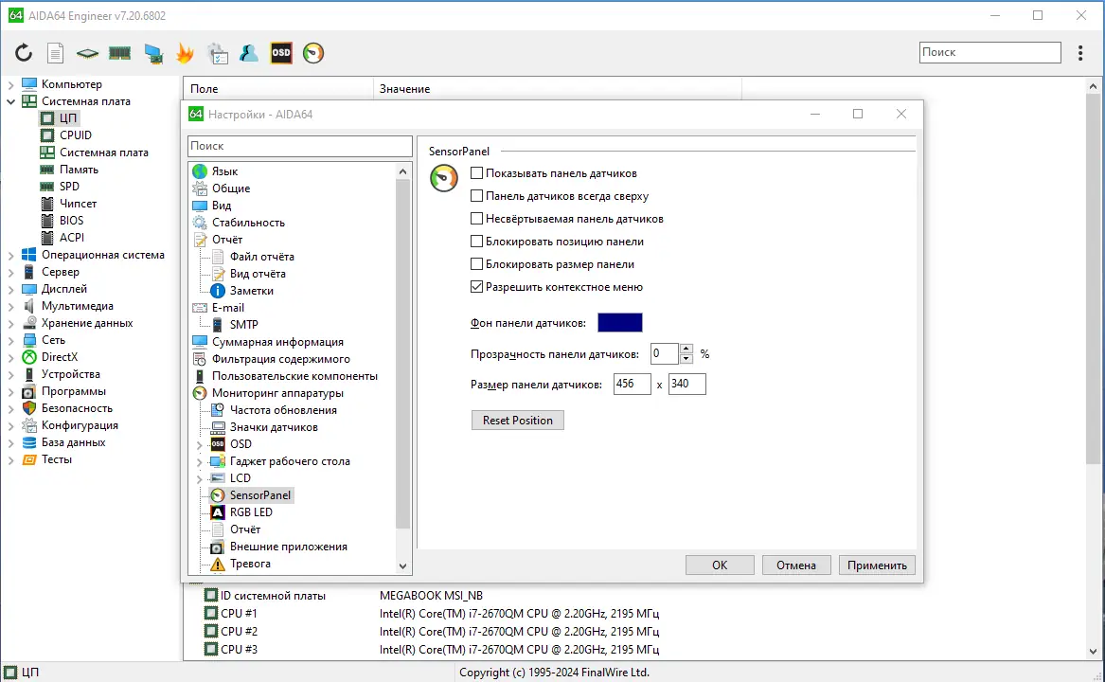Click the Применить button

pyautogui.click(x=876, y=565)
